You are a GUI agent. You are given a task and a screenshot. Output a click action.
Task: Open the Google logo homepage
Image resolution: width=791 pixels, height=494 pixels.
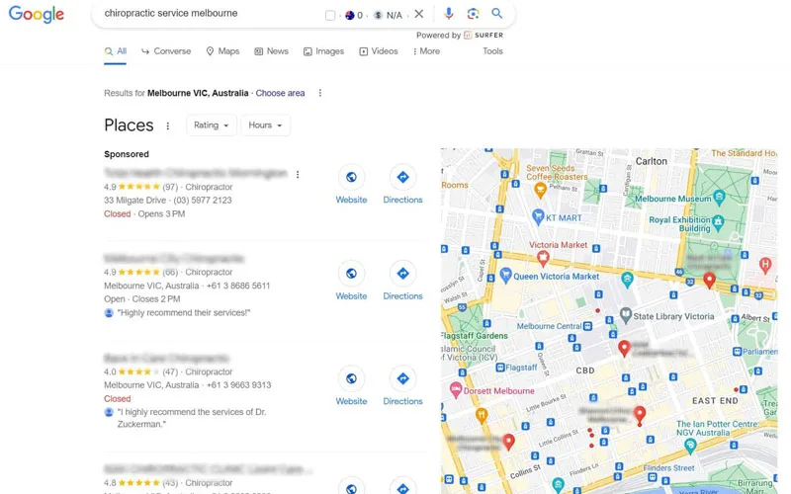(37, 14)
